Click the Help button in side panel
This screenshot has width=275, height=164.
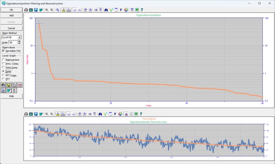[x=11, y=96]
